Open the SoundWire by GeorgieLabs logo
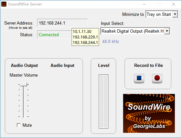Image resolution: width=181 pixels, height=138 pixels. [x=149, y=113]
